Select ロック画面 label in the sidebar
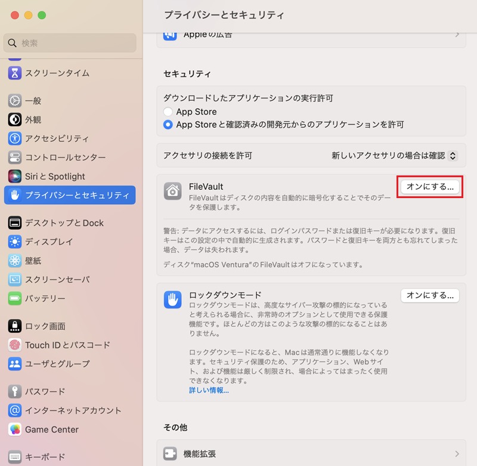Viewport: 477px width, 466px height. pyautogui.click(x=45, y=326)
